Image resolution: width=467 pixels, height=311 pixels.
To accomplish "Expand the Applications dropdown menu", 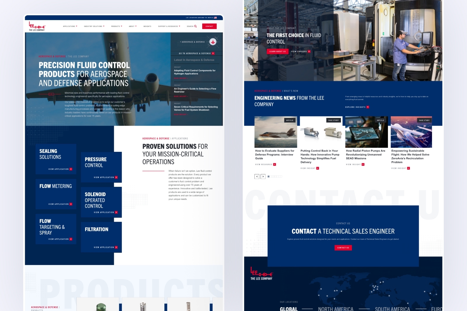I will [x=70, y=26].
